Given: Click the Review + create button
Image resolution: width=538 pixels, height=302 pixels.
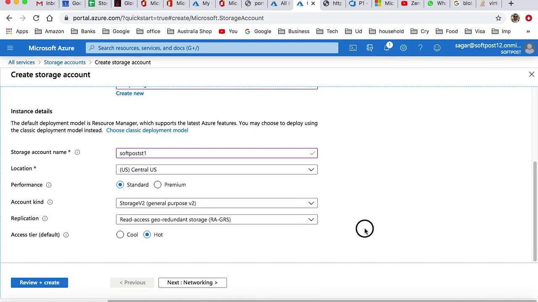Looking at the screenshot, I should pos(40,283).
